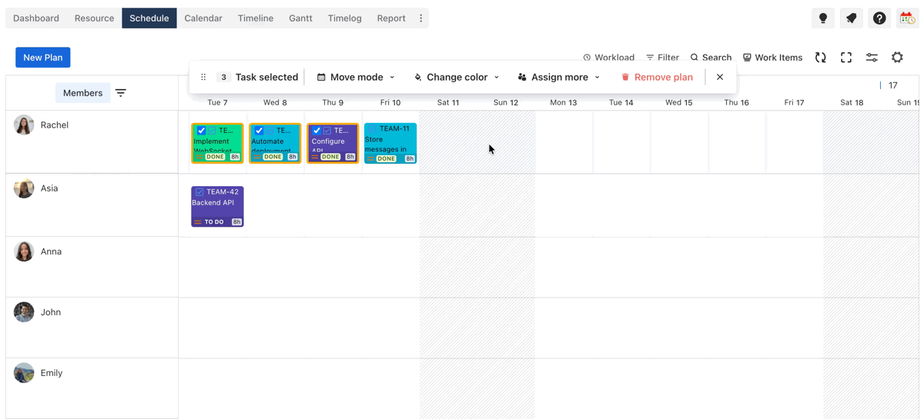
Task: Close the task selection toolbar
Action: coord(720,77)
